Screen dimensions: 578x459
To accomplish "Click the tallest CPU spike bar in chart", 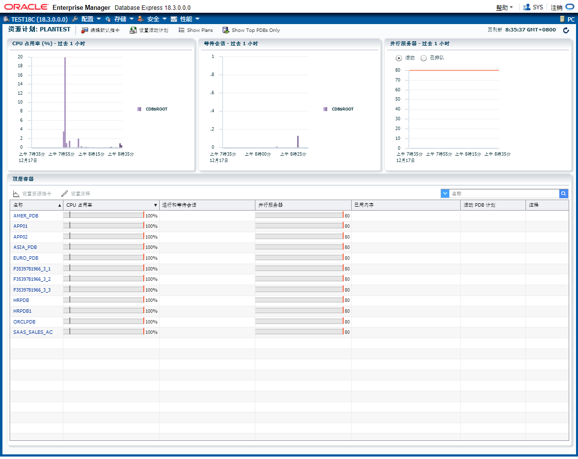I will point(65,103).
